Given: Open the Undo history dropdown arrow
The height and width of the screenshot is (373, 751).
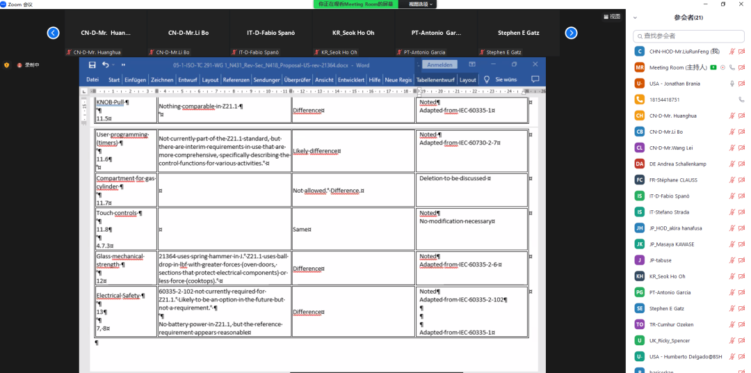Looking at the screenshot, I should 113,65.
